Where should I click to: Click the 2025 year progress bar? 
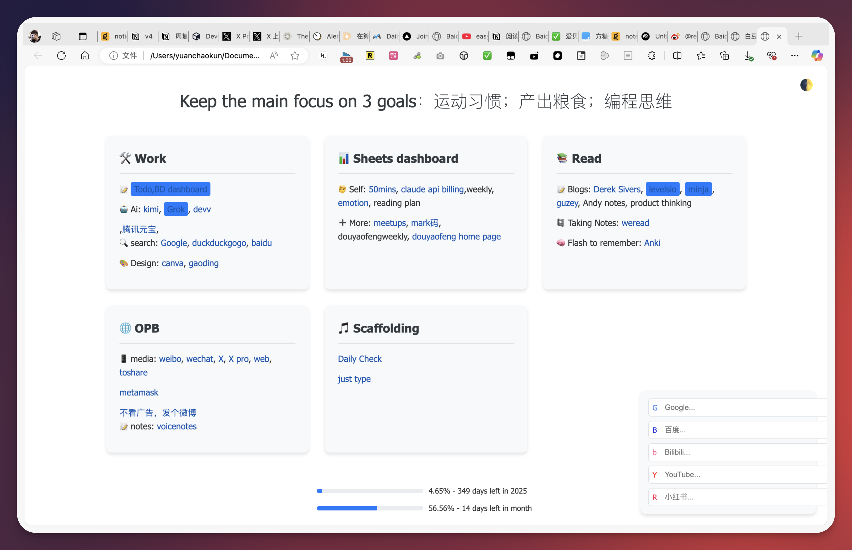pyautogui.click(x=369, y=491)
